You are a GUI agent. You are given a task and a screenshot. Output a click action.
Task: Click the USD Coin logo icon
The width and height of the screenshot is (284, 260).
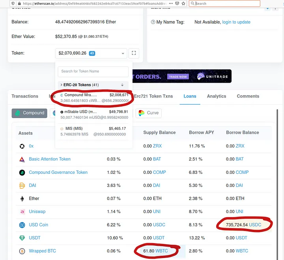coord(22,225)
